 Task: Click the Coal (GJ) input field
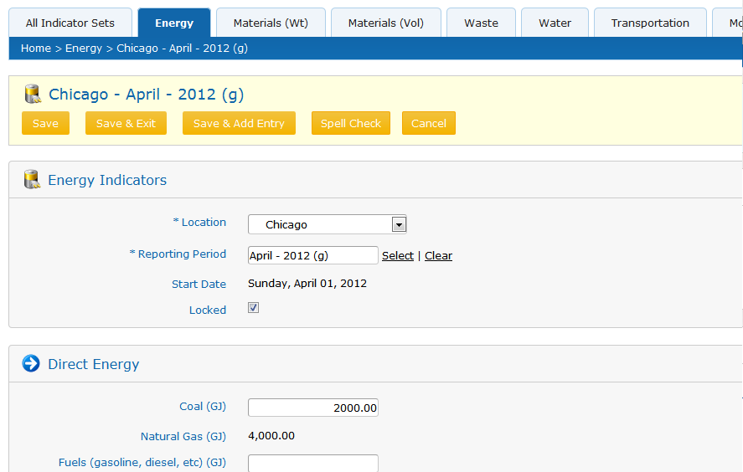[313, 408]
